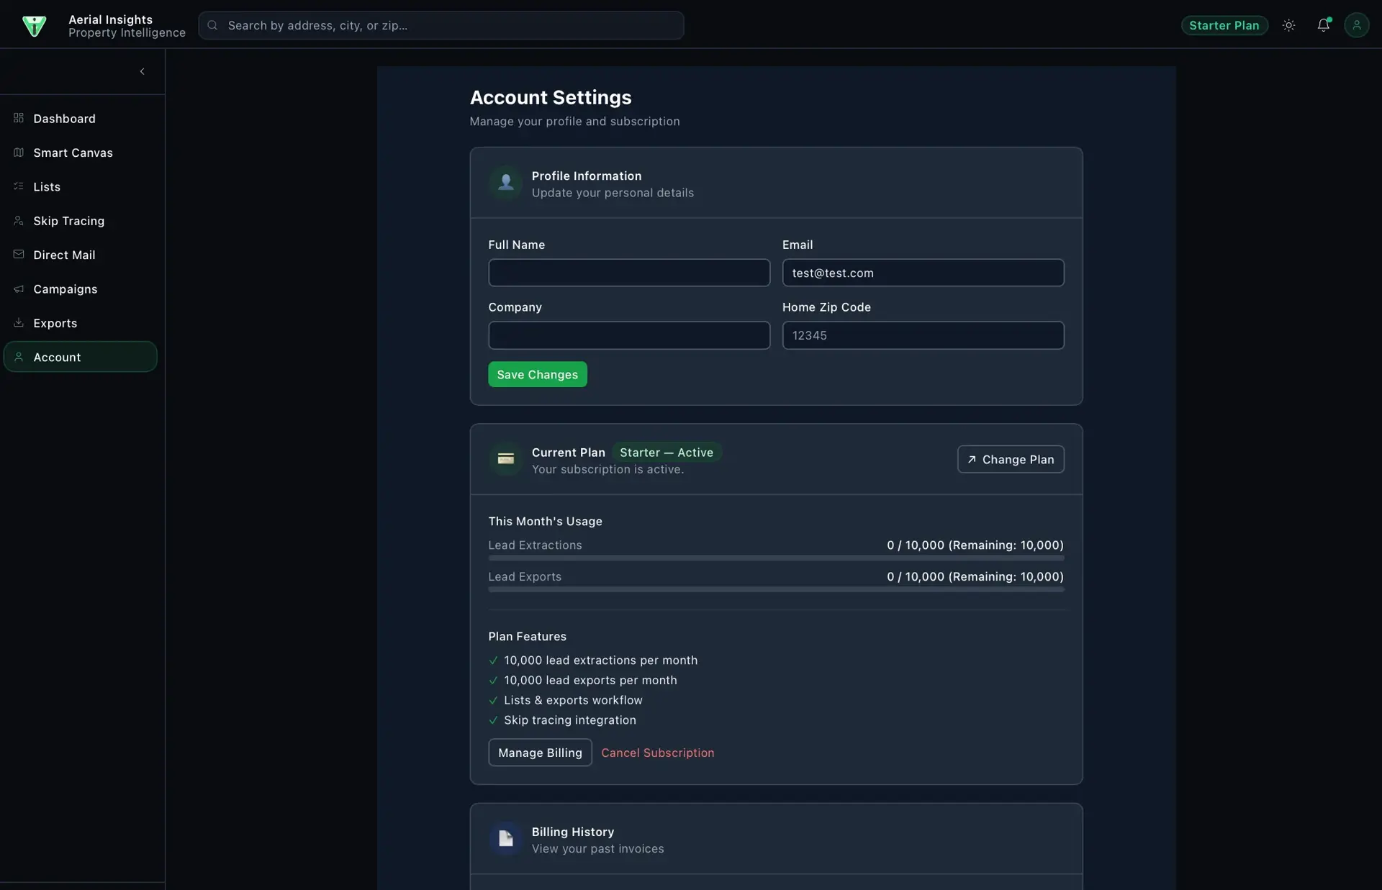Click 'This Month's Usage' label

(545, 521)
